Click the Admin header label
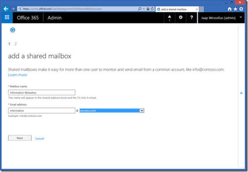Screen dimensions: 248x172 pos(54,17)
